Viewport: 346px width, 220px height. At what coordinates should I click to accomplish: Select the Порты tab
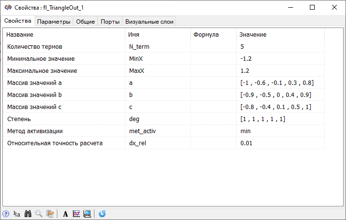(x=110, y=22)
